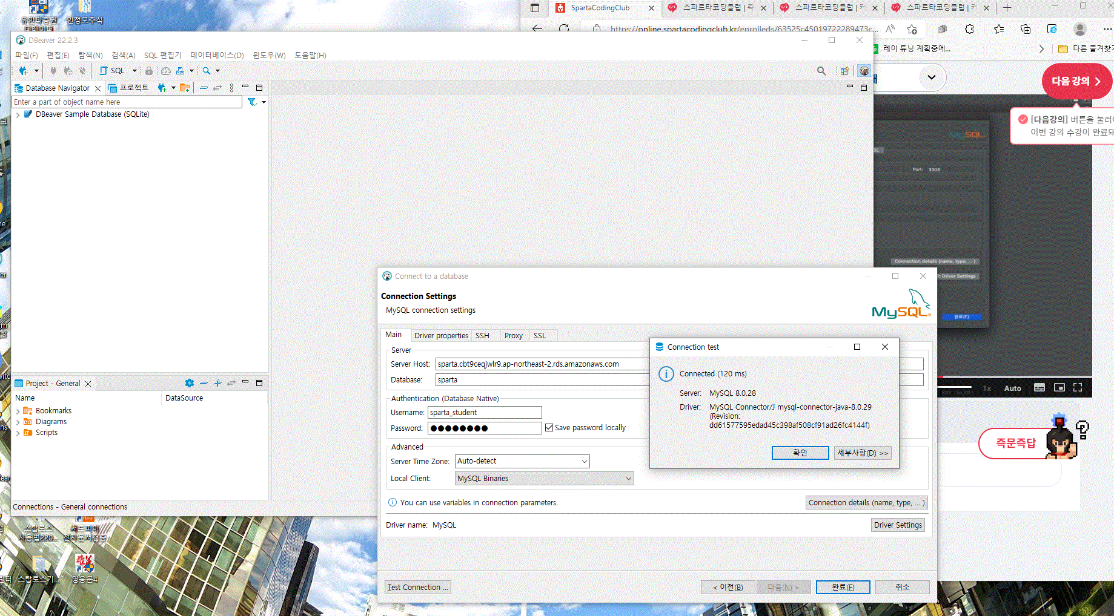The image size is (1114, 616).
Task: Expand the DBeaver Sample Database tree node
Action: coord(18,114)
